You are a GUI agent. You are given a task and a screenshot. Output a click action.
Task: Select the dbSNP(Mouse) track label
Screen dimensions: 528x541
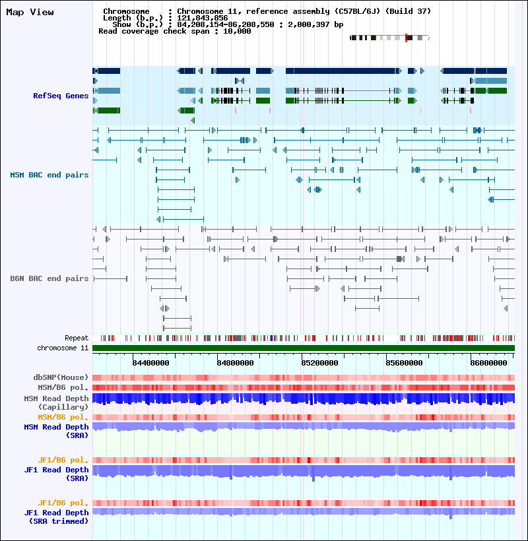click(x=61, y=377)
